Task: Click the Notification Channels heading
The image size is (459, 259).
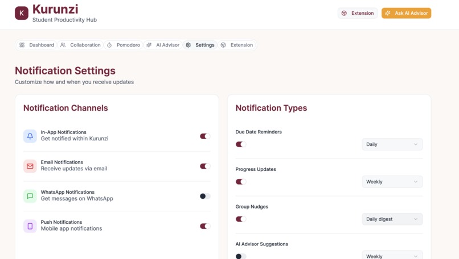Action: 65,108
